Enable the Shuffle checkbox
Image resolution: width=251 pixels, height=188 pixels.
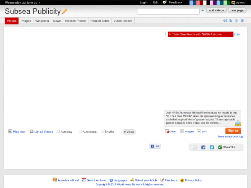coord(103,131)
